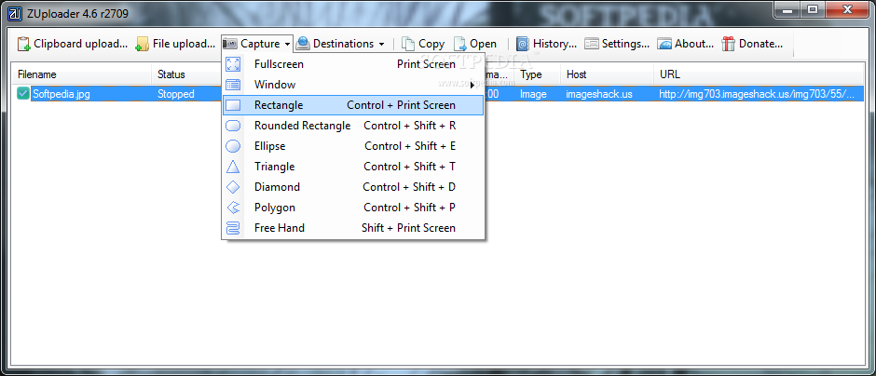
Task: Select Rectangle capture menu entry
Action: pos(353,105)
